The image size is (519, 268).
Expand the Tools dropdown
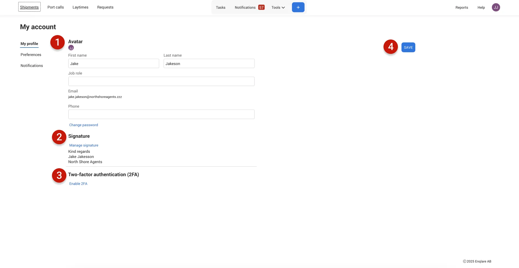(x=278, y=7)
